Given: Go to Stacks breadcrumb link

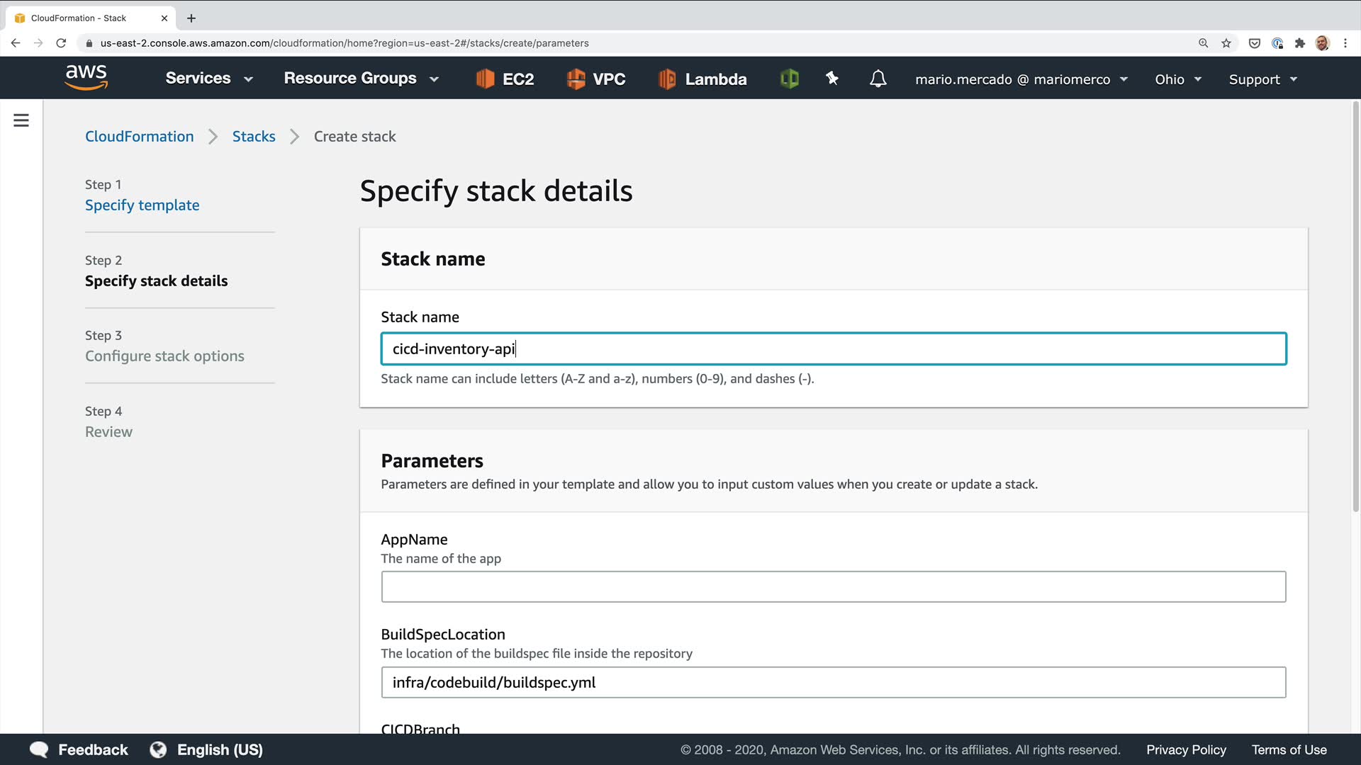Looking at the screenshot, I should pyautogui.click(x=254, y=137).
